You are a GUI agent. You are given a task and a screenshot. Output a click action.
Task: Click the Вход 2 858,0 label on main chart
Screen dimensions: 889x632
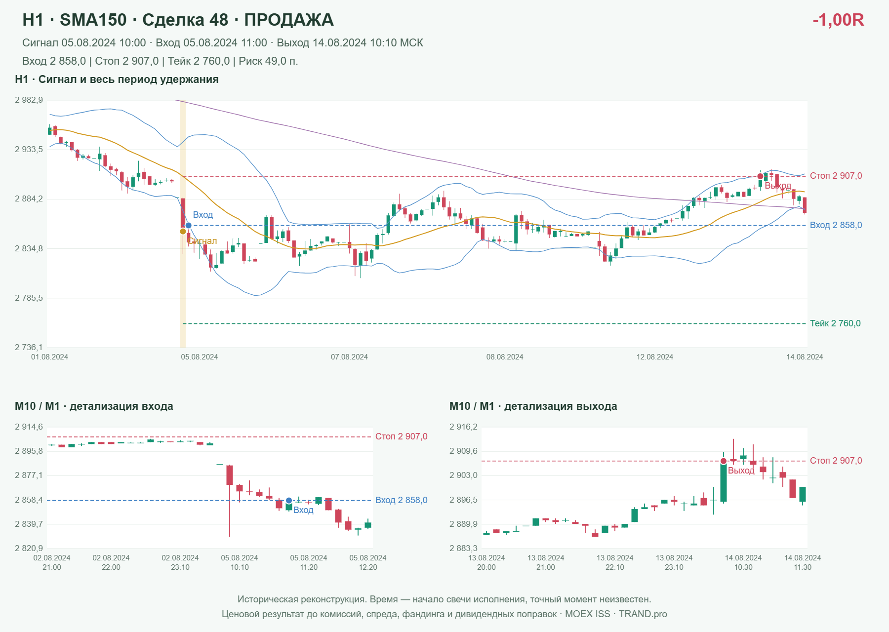(x=836, y=225)
